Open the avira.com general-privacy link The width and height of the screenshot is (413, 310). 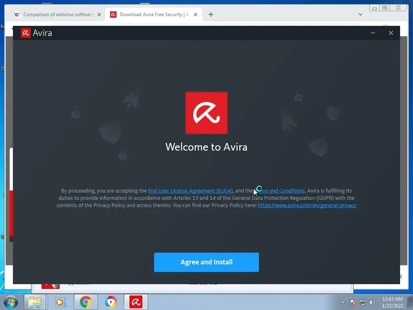click(x=307, y=205)
